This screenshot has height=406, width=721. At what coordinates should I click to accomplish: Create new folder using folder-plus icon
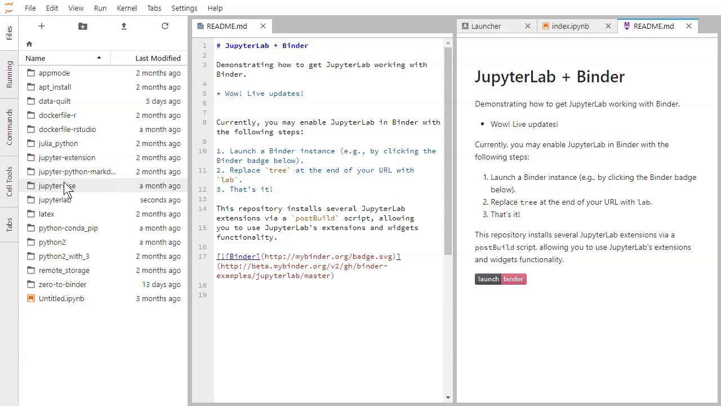click(x=83, y=26)
